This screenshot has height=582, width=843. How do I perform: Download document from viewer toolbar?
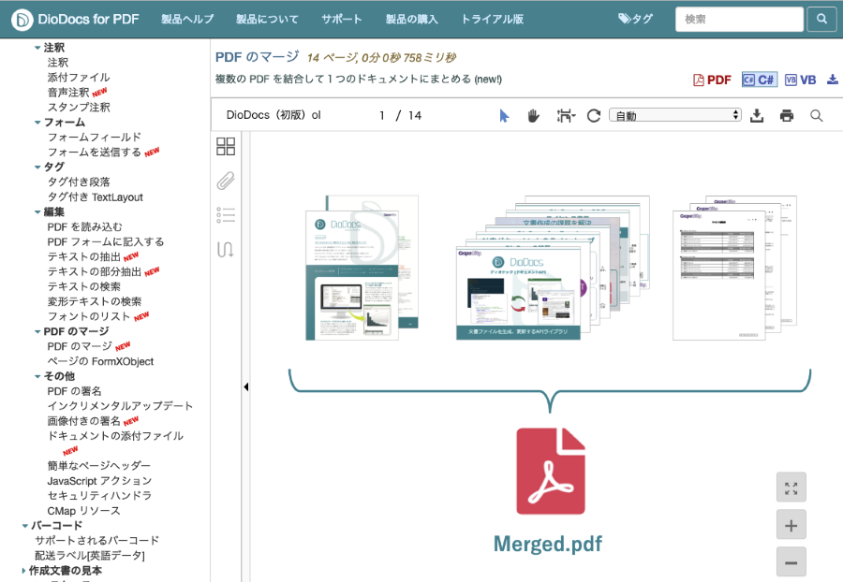[x=757, y=115]
